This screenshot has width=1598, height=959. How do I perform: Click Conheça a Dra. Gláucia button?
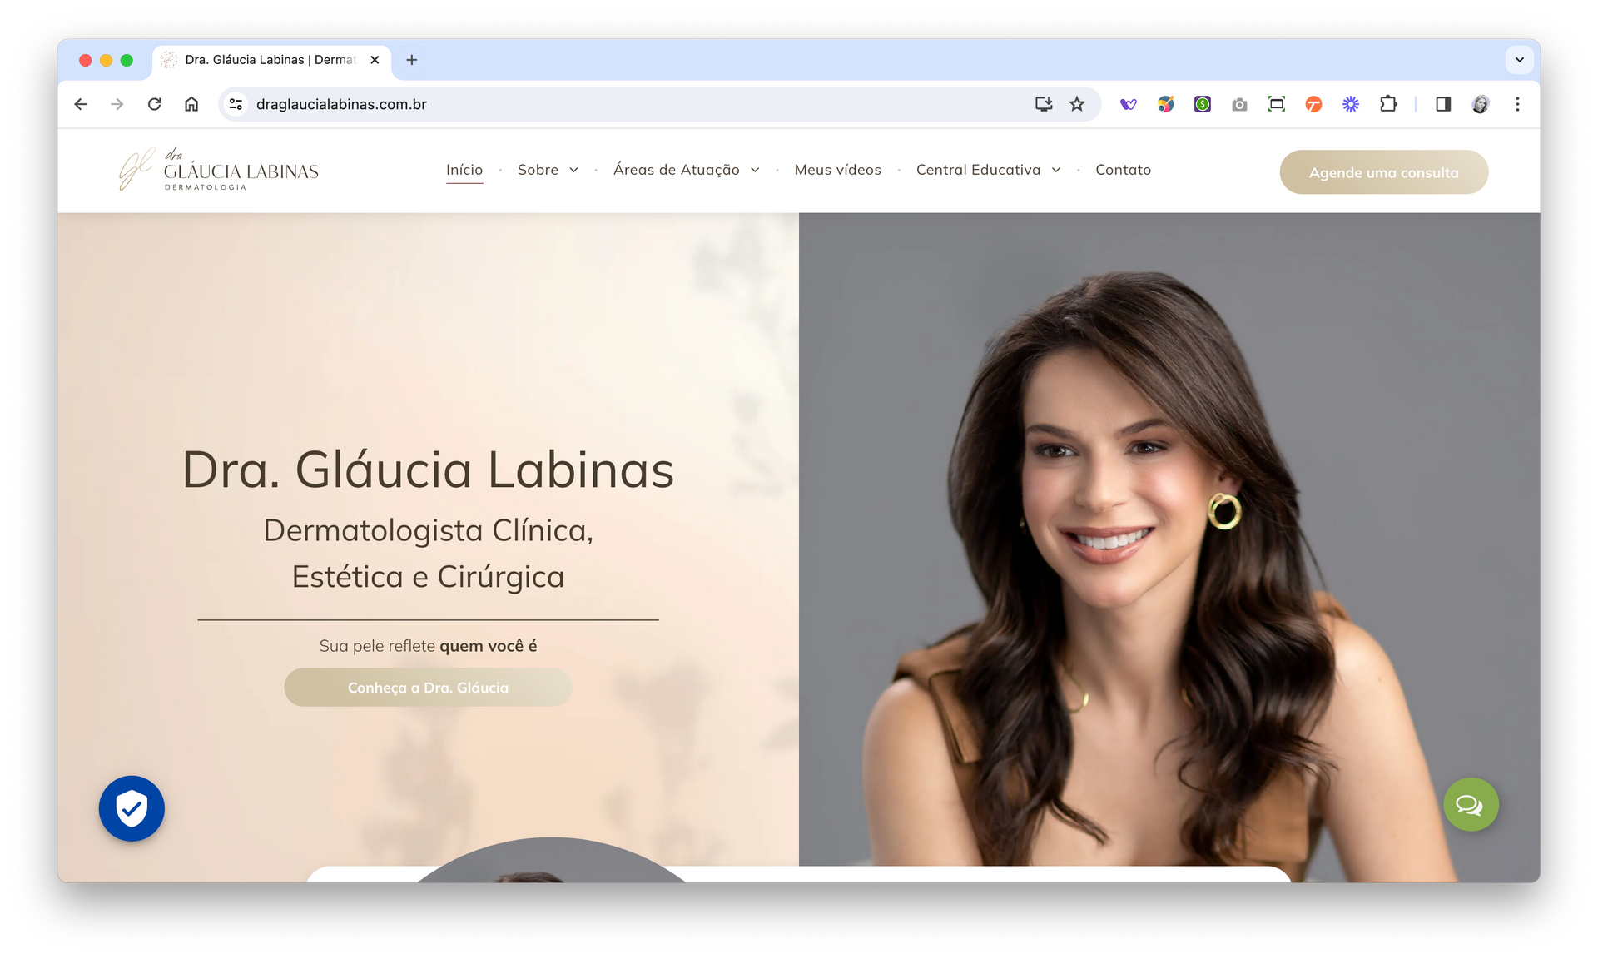coord(428,688)
